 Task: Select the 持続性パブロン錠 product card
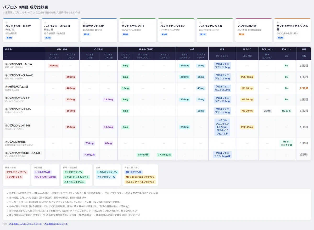[x=99, y=30]
